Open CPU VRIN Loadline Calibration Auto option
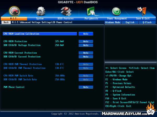Screen dimensions: 157x117 (86, 34)
